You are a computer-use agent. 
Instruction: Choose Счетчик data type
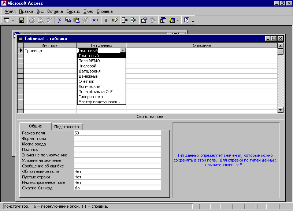click(101, 81)
